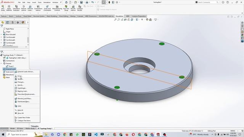Click the Compare Results tool
244x137 pixels.
pyautogui.click(x=80, y=8)
